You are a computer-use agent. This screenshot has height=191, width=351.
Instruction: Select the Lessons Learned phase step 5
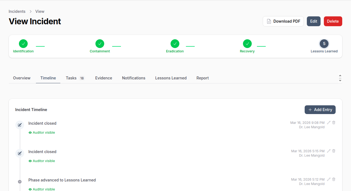(324, 44)
